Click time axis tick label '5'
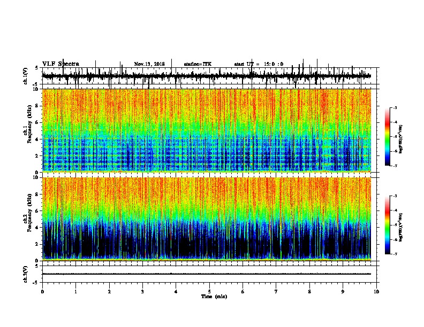The height and width of the screenshot is (327, 424). coord(209,292)
